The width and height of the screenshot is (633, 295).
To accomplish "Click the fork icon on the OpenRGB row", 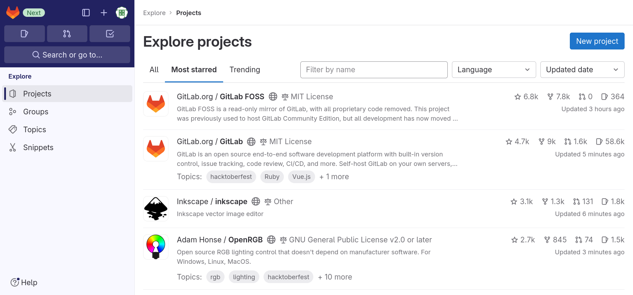I will tap(547, 240).
